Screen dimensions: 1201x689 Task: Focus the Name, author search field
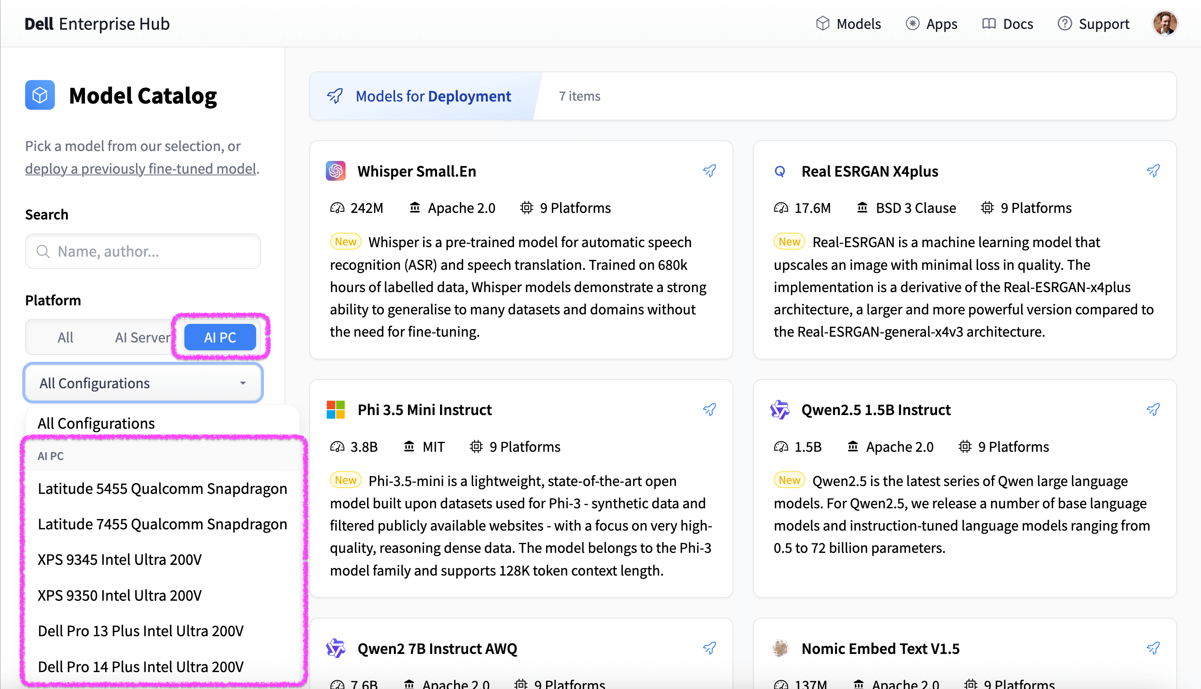tap(143, 251)
